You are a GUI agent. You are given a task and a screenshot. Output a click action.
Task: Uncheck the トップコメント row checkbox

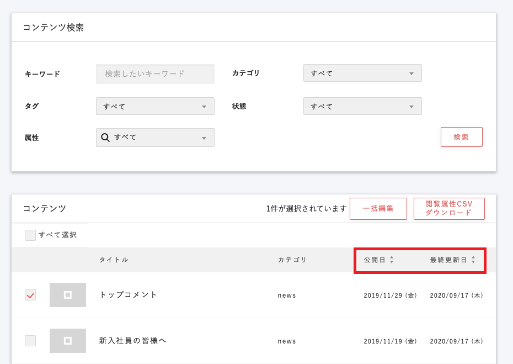30,295
